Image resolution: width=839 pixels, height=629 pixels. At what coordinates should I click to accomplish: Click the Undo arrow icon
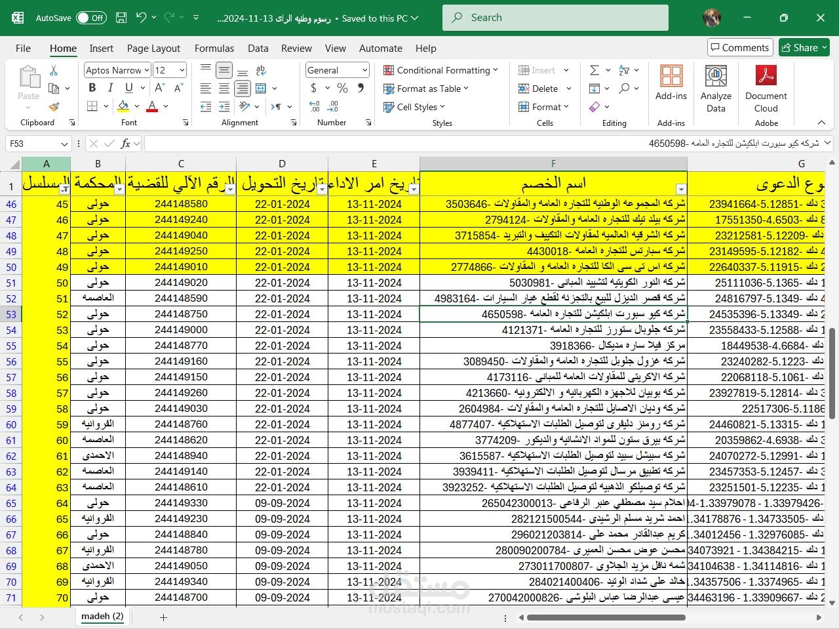[x=141, y=18]
